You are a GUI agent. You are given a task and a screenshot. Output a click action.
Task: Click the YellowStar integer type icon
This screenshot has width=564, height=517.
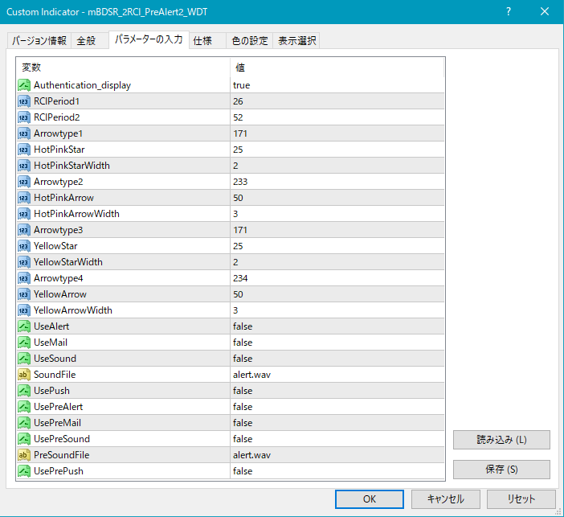[x=24, y=246]
